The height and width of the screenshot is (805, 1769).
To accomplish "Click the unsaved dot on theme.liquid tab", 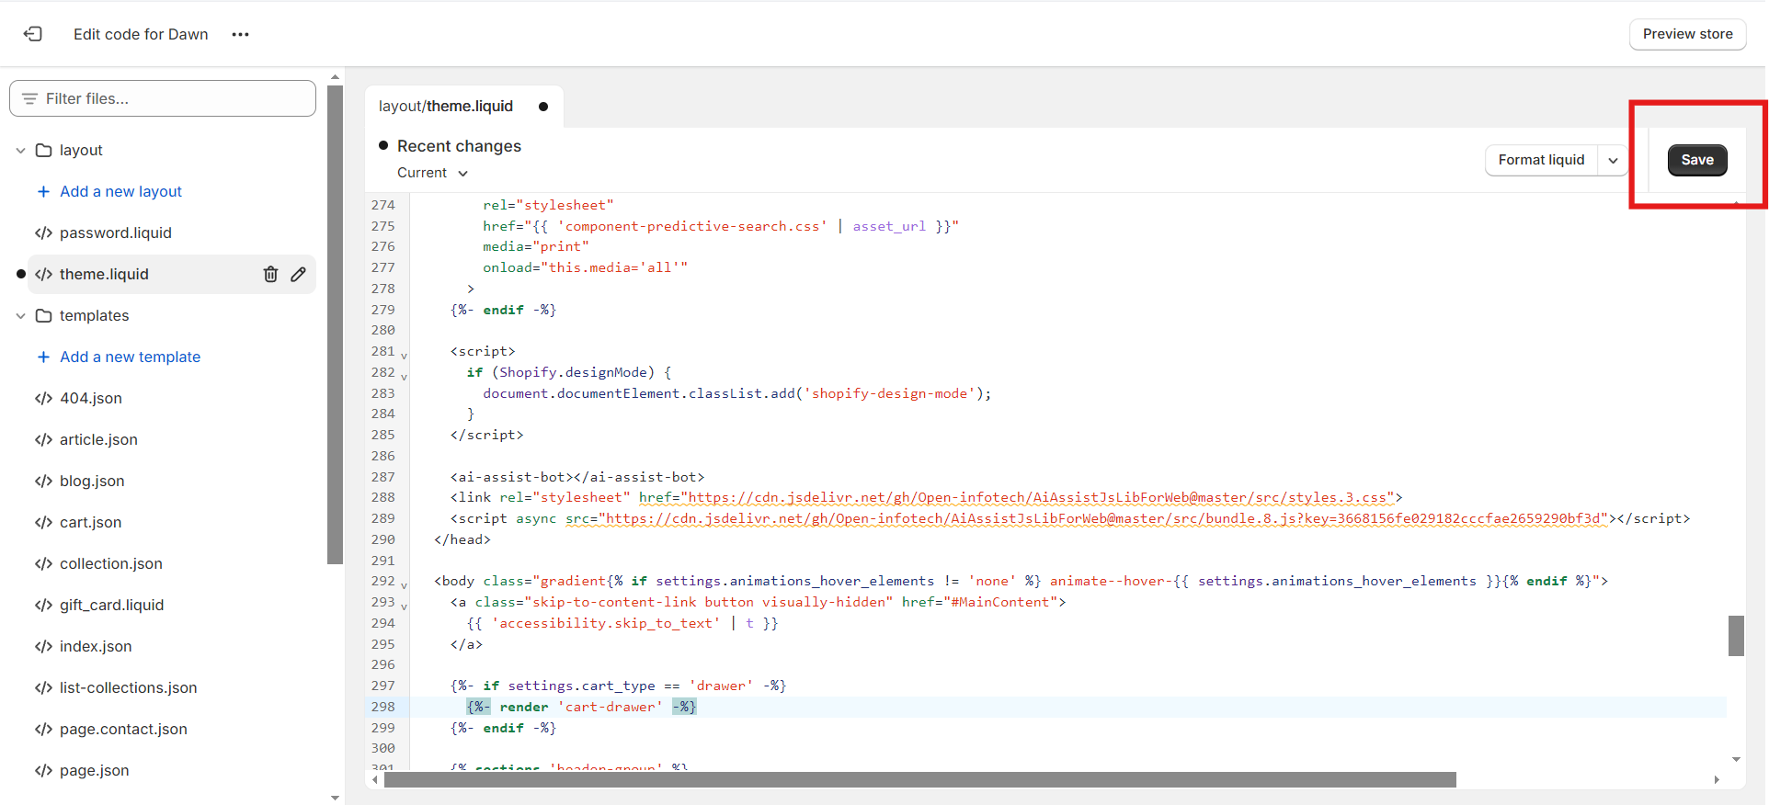I will (543, 107).
